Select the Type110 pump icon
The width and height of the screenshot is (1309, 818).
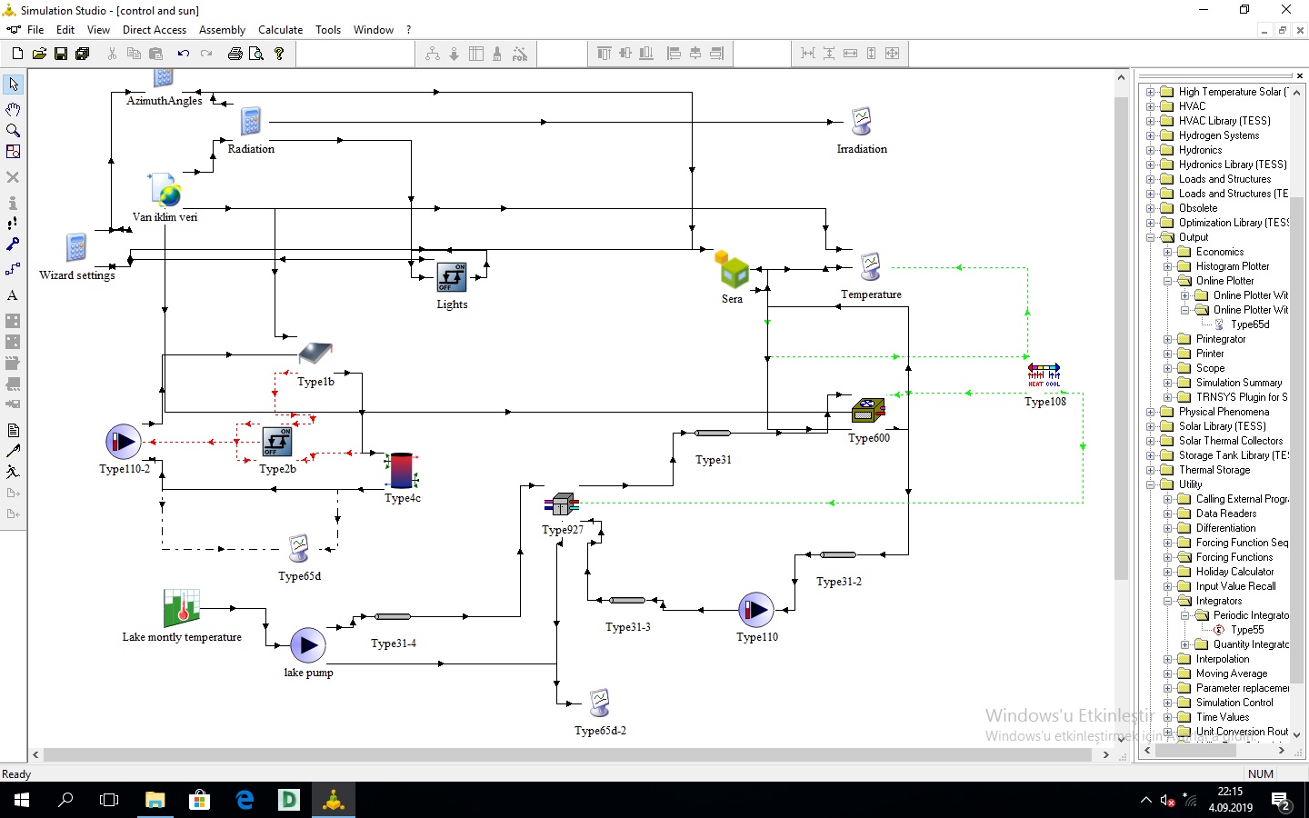(x=756, y=610)
